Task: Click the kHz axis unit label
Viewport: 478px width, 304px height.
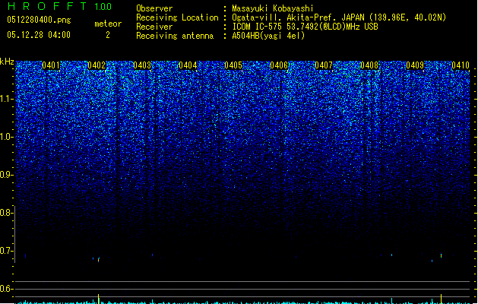Action: click(x=7, y=62)
